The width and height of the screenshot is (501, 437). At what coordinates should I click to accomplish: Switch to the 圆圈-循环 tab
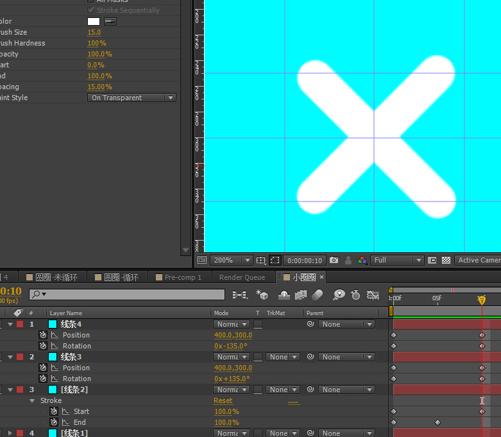click(117, 277)
